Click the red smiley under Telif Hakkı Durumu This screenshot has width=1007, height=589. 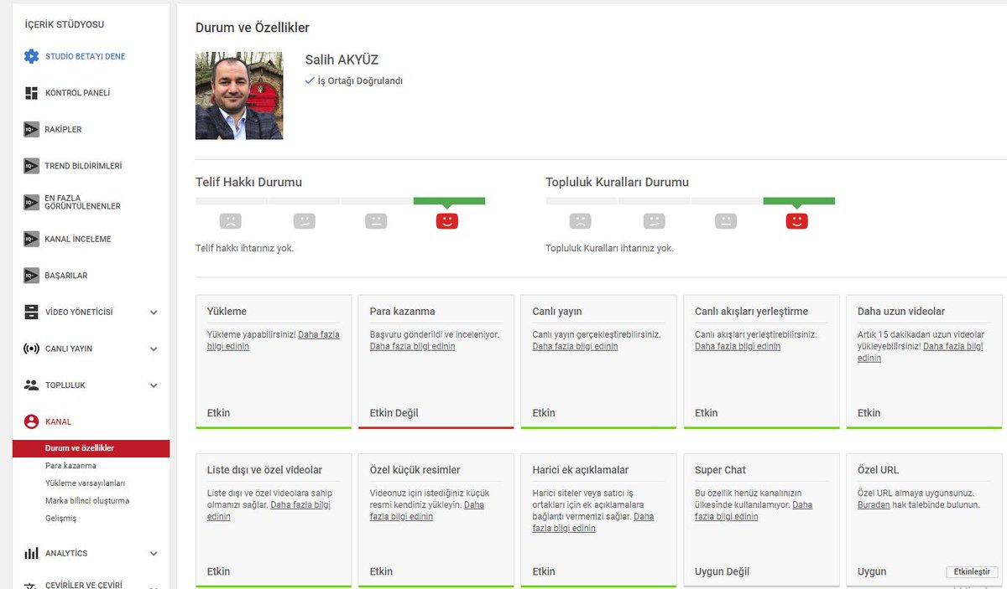click(x=447, y=221)
